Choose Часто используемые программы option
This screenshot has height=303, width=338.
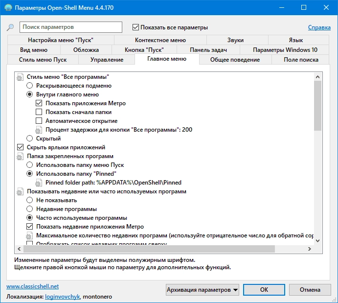coord(29,218)
